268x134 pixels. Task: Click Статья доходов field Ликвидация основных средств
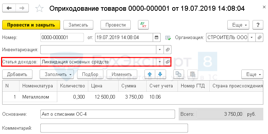pos(98,62)
